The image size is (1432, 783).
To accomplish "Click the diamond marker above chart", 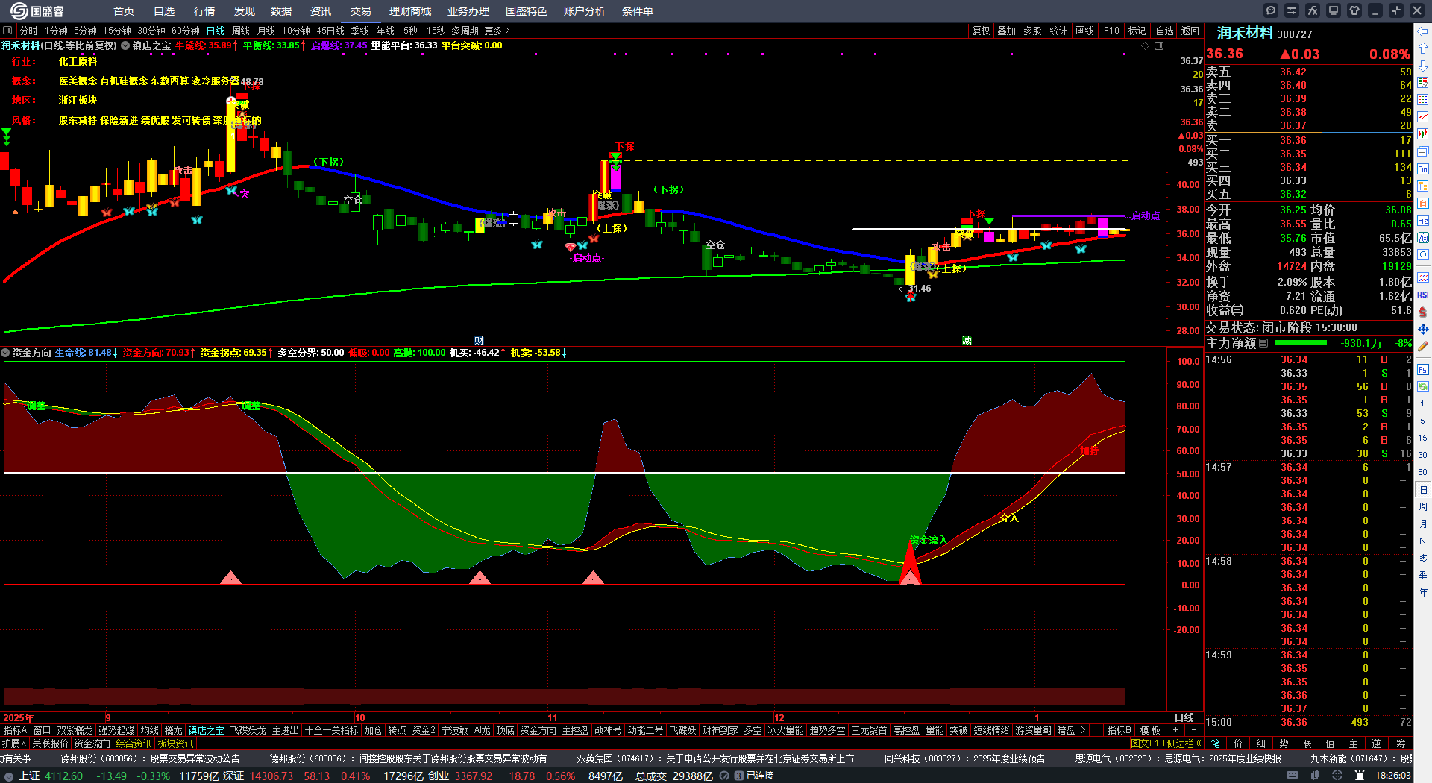I will [1146, 46].
